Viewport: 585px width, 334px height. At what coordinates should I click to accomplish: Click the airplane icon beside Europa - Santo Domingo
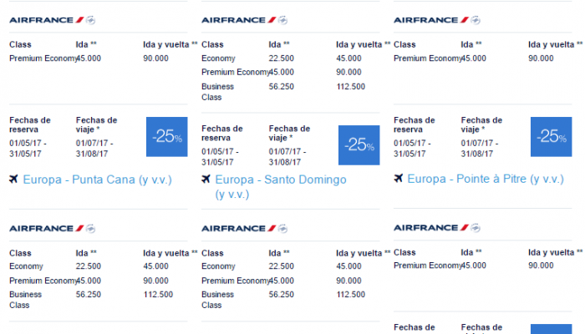tap(206, 180)
